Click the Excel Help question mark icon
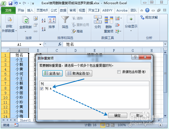This screenshot has height=129, width=169. click(x=147, y=10)
